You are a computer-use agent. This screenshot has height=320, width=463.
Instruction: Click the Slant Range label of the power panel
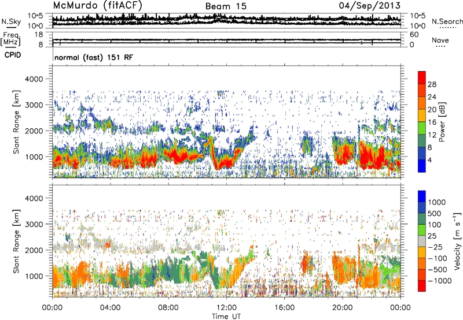click(x=17, y=122)
